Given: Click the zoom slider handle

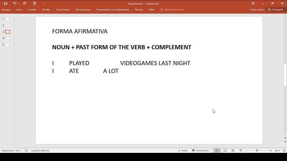Looking at the screenshot, I should 257,150.
